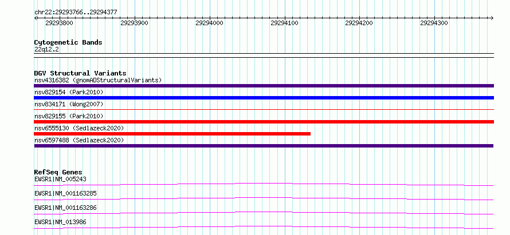Select the 22q12.2 band label
Viewport: 510px width, 235px height.
(x=47, y=50)
